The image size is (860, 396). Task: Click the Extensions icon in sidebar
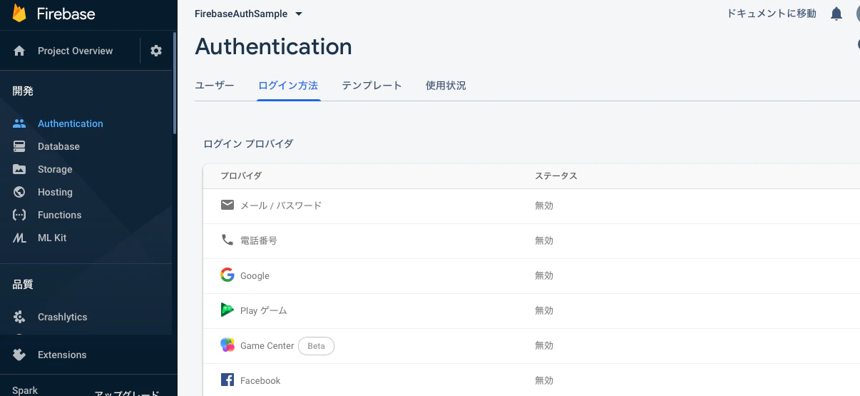(x=19, y=355)
